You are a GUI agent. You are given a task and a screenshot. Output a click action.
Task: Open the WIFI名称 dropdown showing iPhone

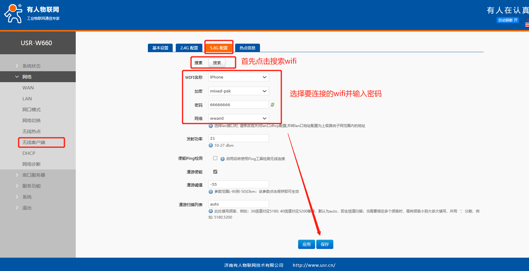click(238, 77)
